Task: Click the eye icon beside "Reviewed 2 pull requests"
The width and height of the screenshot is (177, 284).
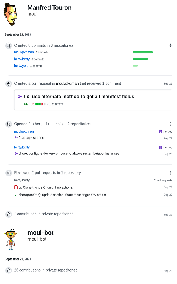Action: [x=9, y=173]
